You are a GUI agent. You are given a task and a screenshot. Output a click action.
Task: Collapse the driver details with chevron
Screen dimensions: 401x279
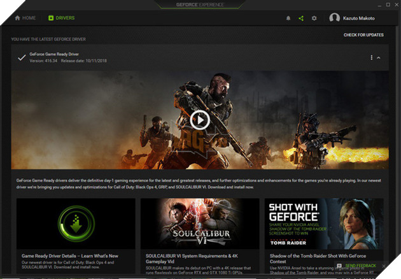[379, 58]
